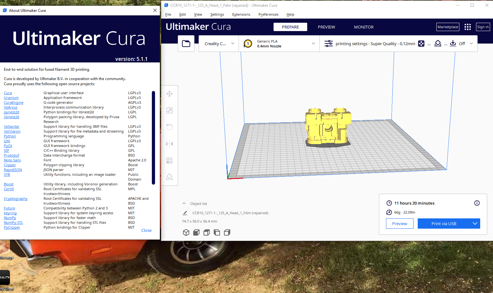Click the pencil edit icon beside model name
This screenshot has height=293, width=493.
[185, 213]
